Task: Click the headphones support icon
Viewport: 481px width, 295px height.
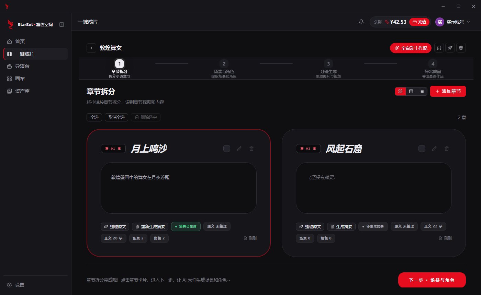Action: 439,48
